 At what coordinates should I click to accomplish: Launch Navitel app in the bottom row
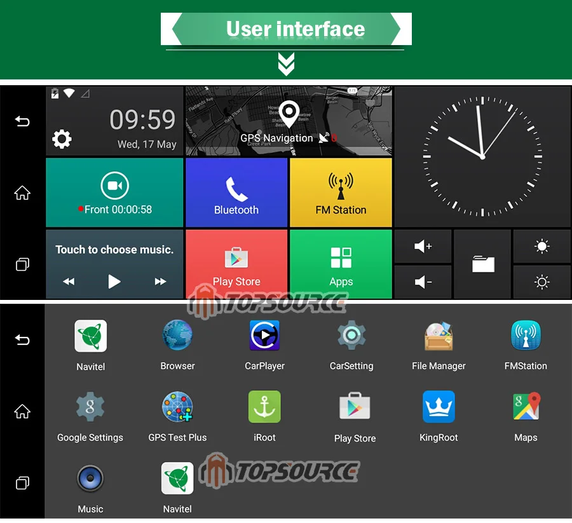pyautogui.click(x=177, y=488)
